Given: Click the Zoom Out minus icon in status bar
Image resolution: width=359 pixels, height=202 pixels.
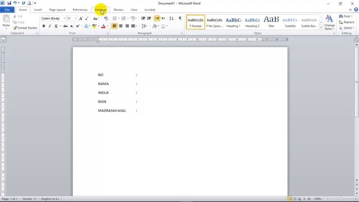Looking at the screenshot, I should pos(325,199).
